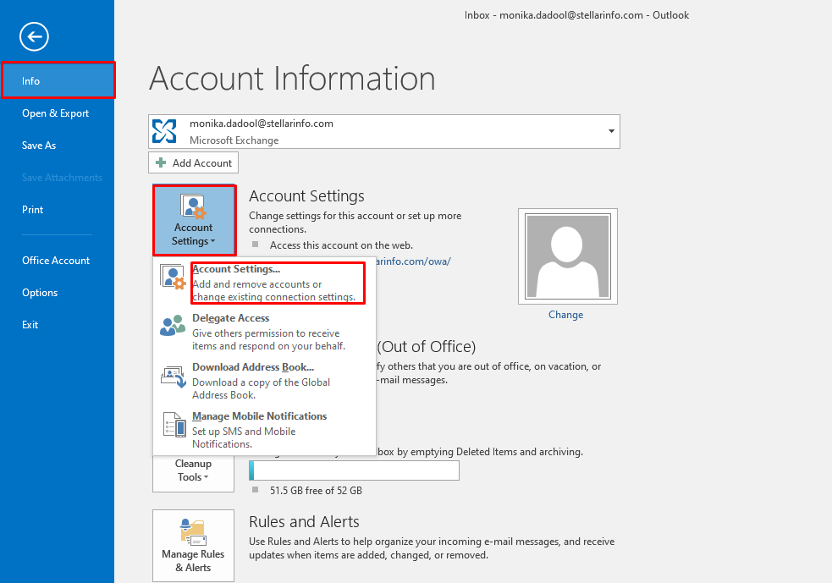Image resolution: width=832 pixels, height=583 pixels.
Task: Go to Print in the sidebar
Action: (x=33, y=210)
